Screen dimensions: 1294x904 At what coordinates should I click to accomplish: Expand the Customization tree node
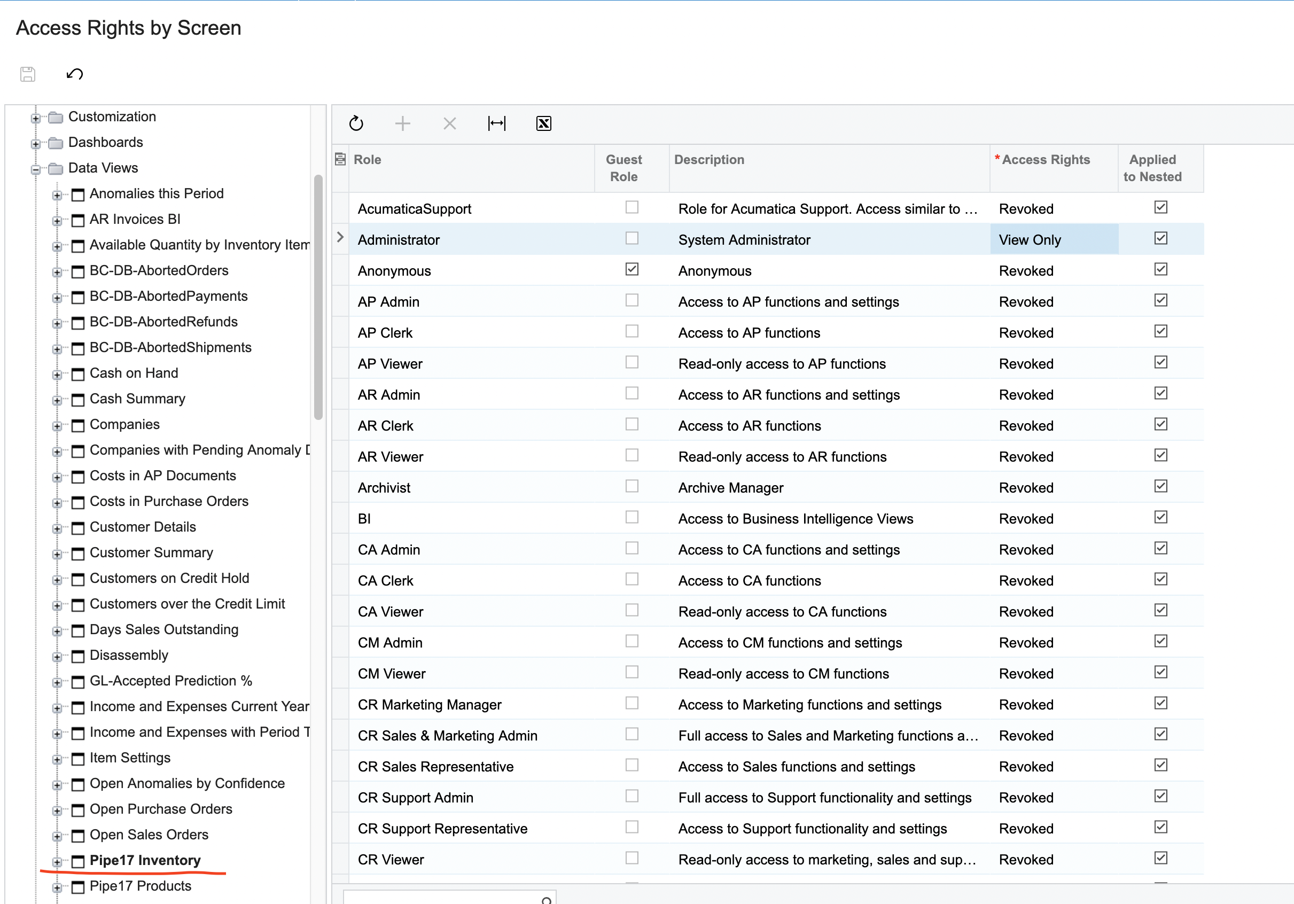[x=35, y=119]
